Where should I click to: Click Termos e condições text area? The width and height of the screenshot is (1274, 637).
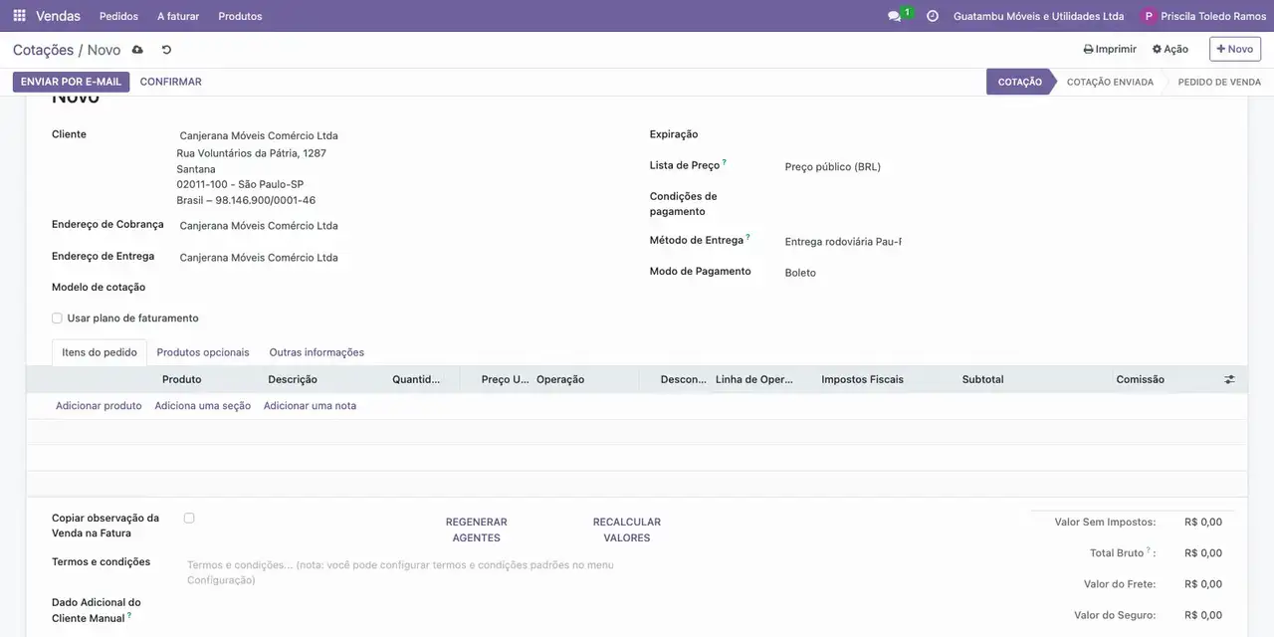pyautogui.click(x=403, y=572)
